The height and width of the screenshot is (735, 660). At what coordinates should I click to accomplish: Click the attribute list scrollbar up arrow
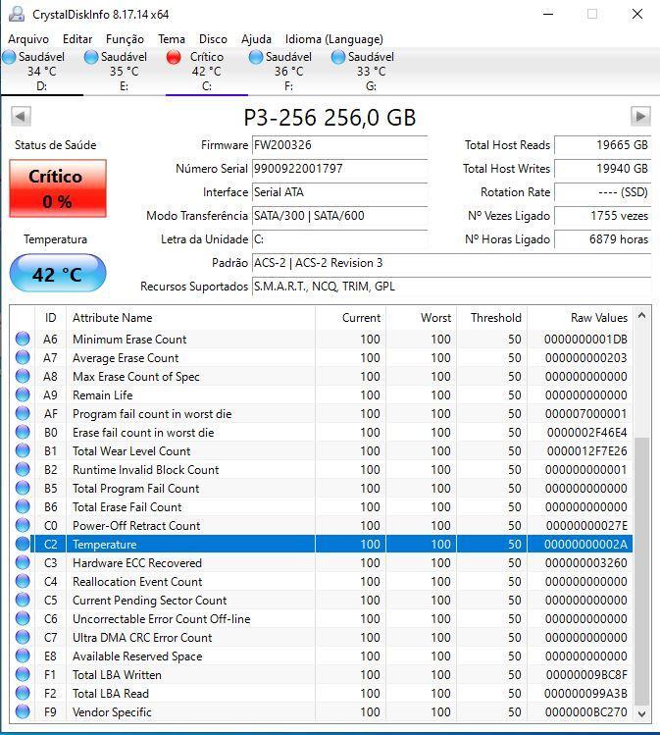point(641,316)
